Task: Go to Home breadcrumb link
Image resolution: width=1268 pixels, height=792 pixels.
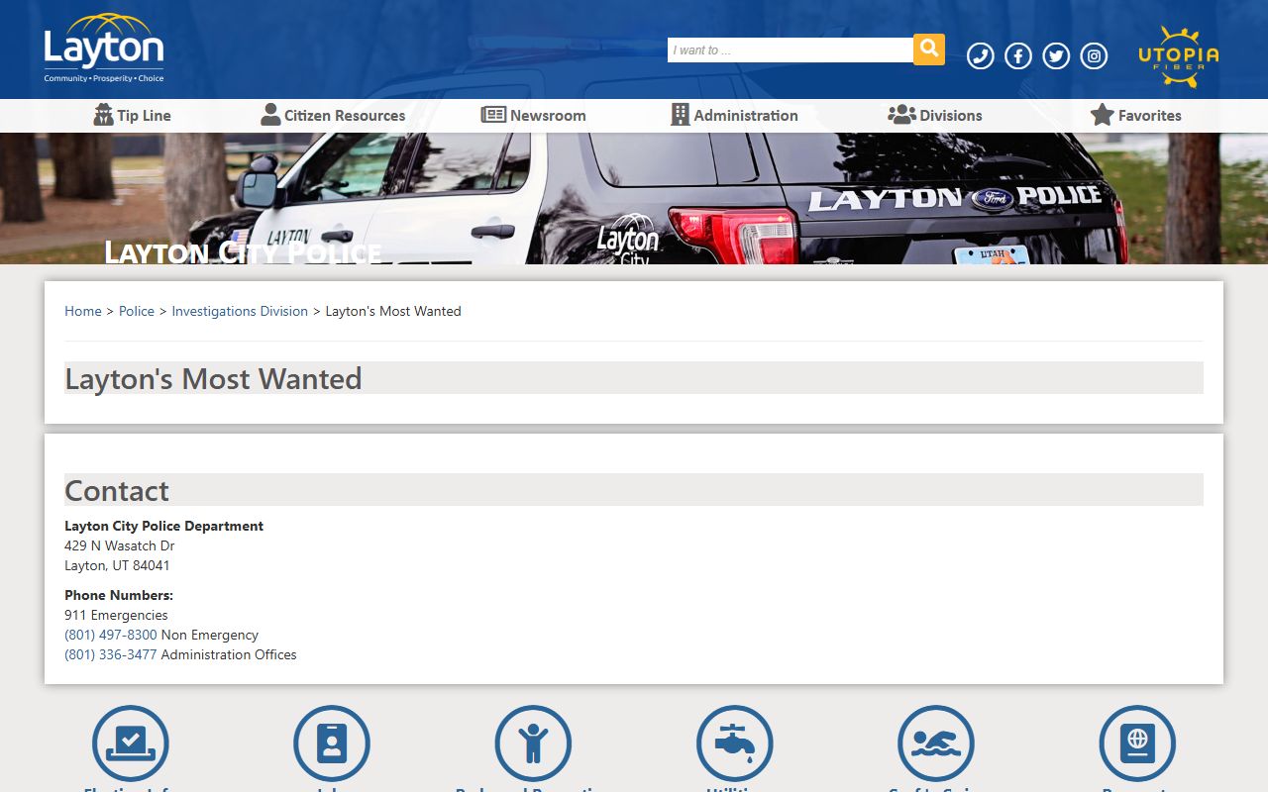Action: tap(83, 311)
